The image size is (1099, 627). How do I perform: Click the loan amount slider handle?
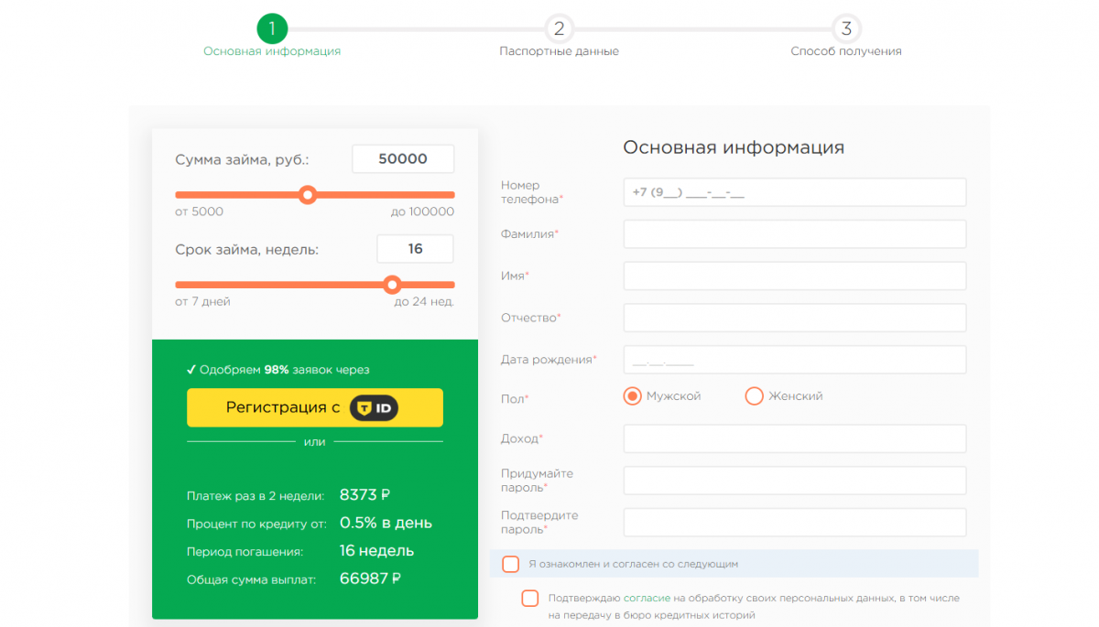(x=308, y=195)
